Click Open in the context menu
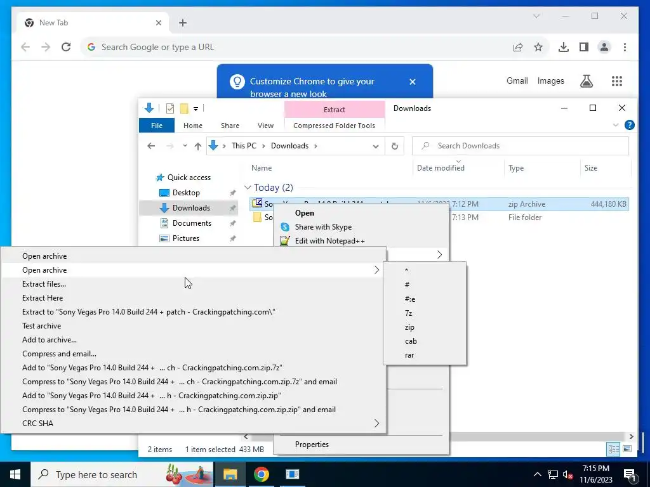This screenshot has height=487, width=650. [361, 213]
